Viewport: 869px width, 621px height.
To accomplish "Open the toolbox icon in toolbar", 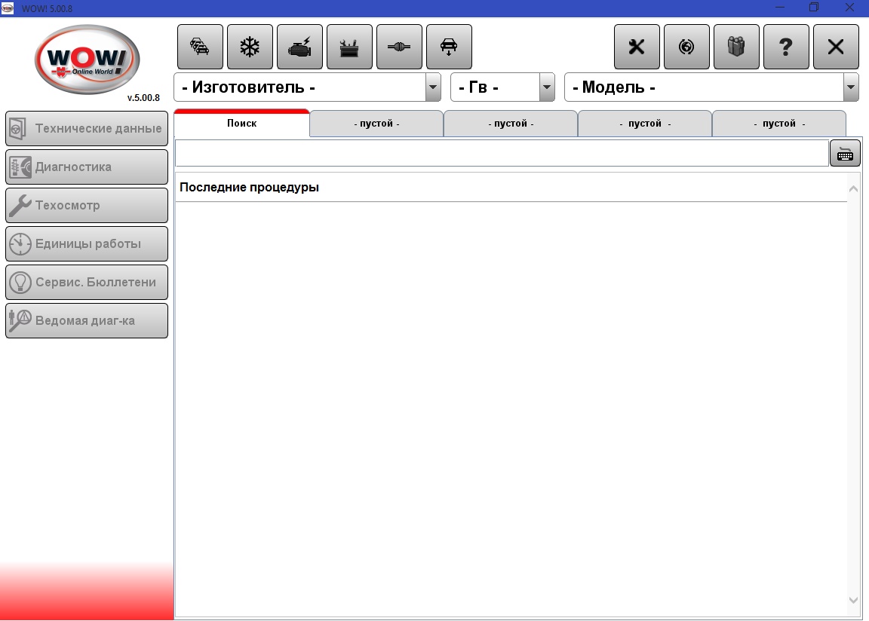I will pos(349,47).
